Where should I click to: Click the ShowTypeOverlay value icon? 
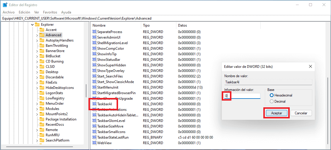click(x=94, y=70)
